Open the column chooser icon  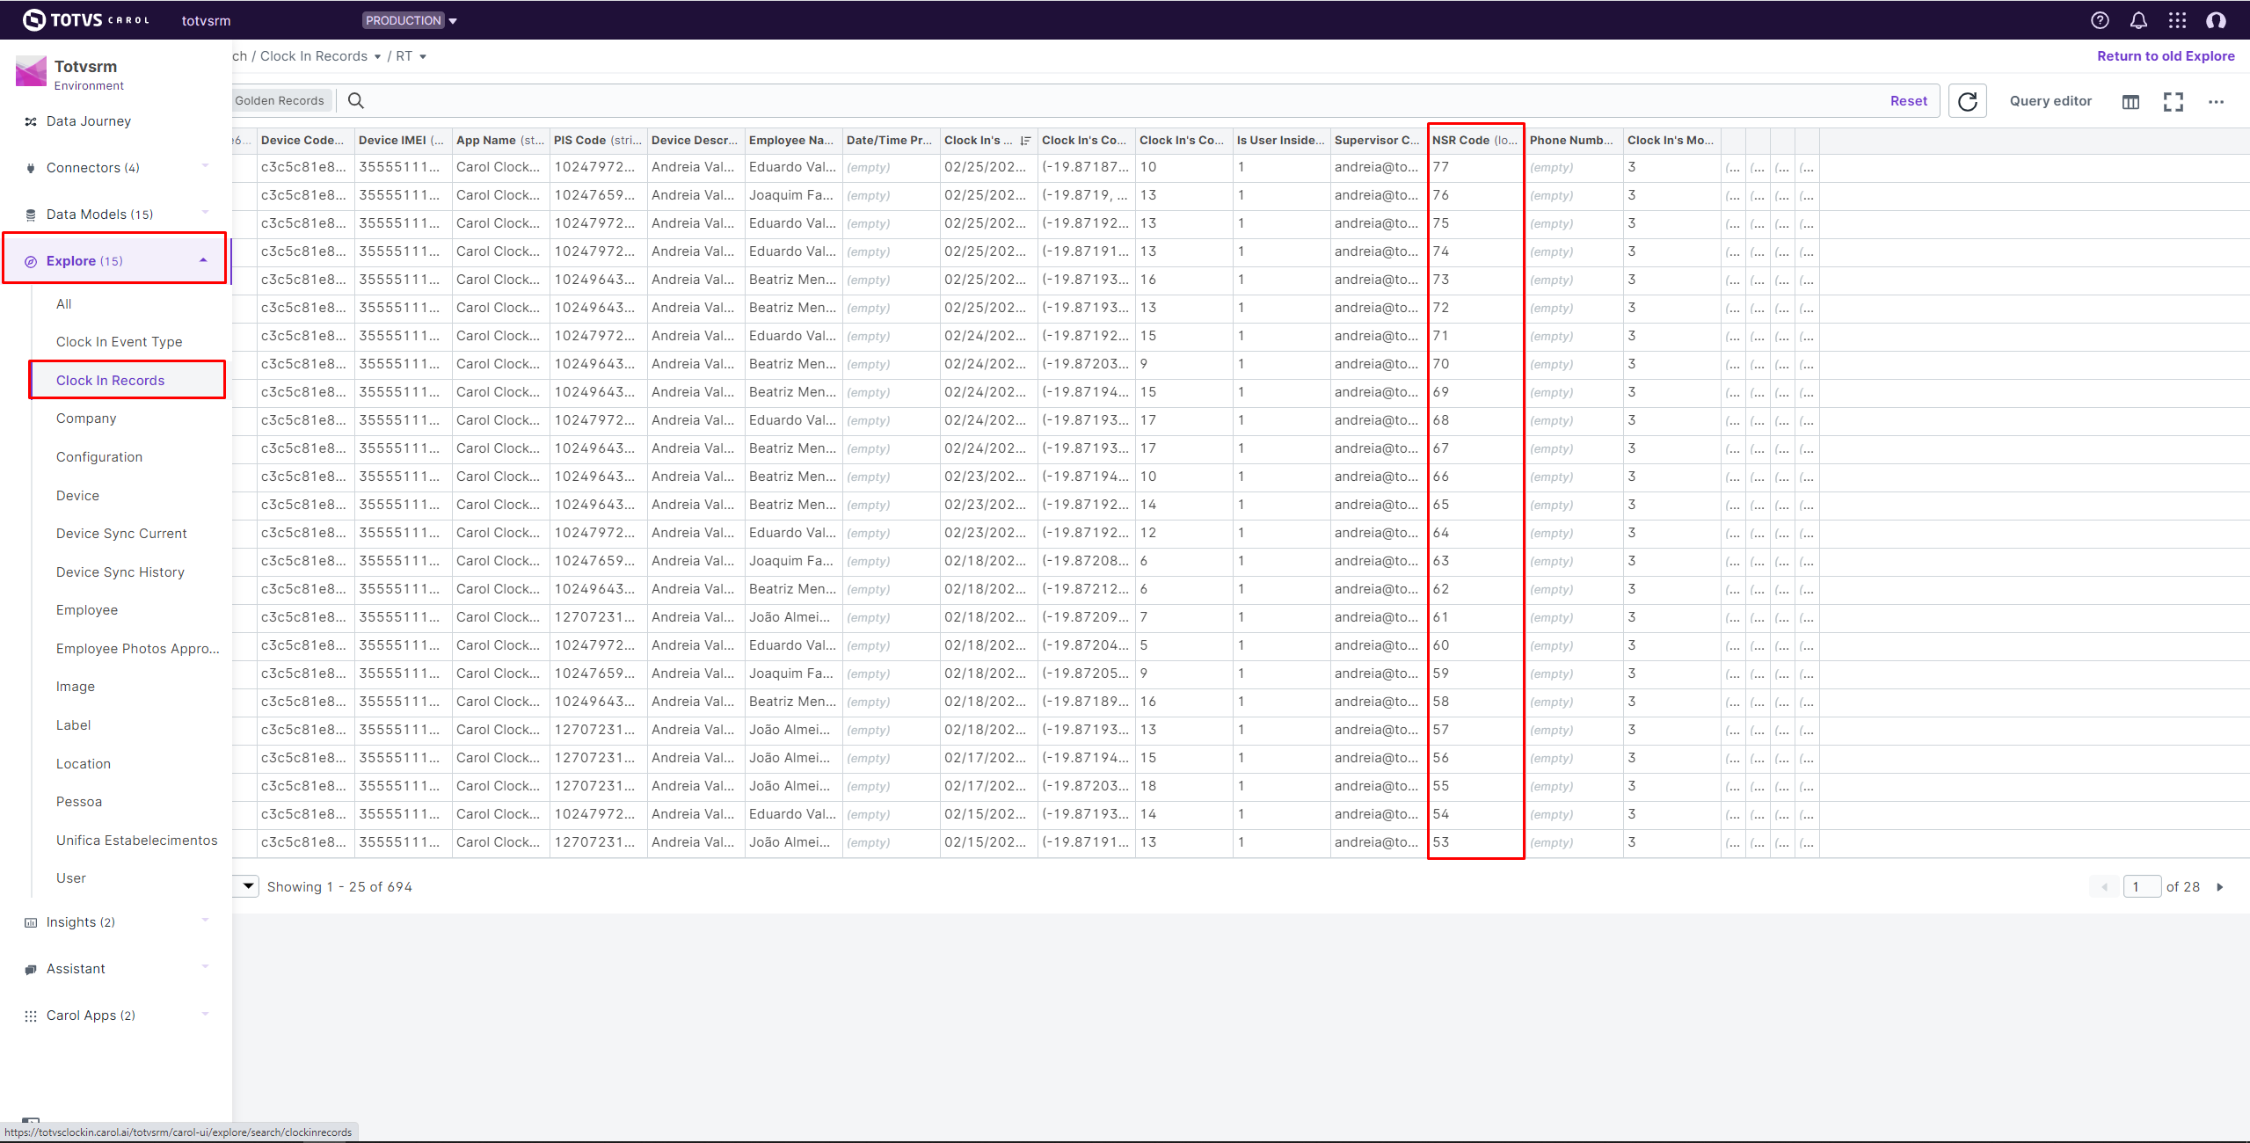[2130, 102]
